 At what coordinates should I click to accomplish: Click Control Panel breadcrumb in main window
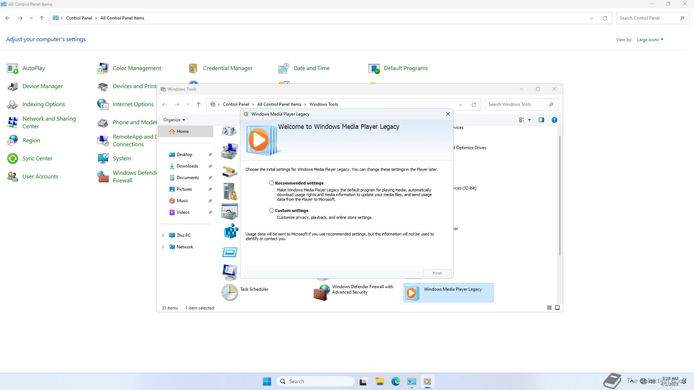click(79, 18)
